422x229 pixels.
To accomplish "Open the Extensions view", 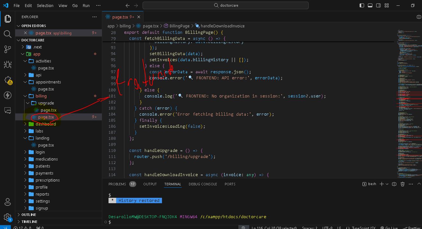I will (8, 80).
